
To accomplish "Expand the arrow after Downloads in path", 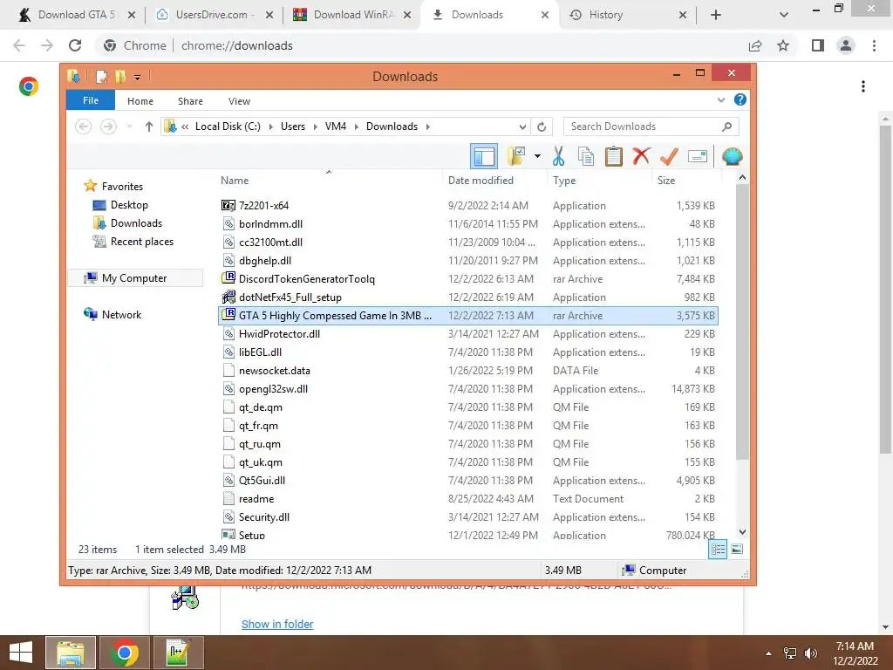I will click(x=427, y=126).
